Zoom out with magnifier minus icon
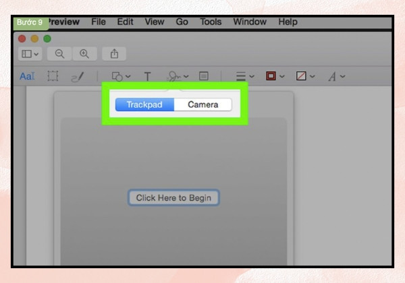This screenshot has width=405, height=283. click(x=59, y=54)
